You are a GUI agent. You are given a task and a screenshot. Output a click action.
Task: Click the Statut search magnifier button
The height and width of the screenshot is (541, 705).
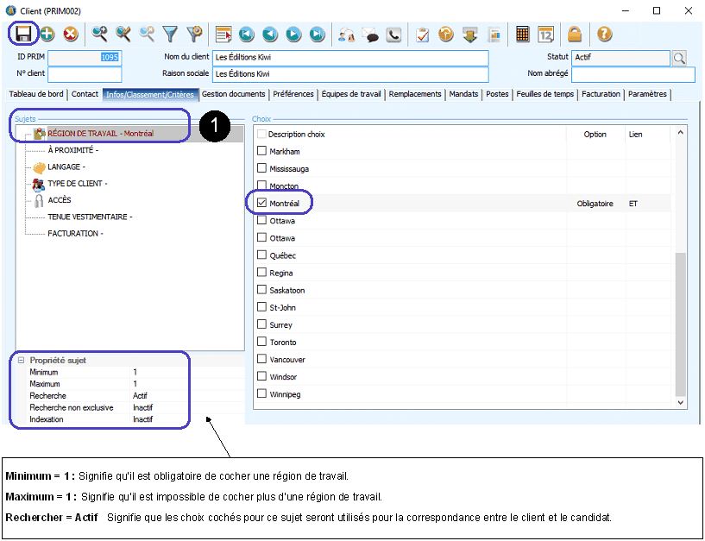pos(679,58)
